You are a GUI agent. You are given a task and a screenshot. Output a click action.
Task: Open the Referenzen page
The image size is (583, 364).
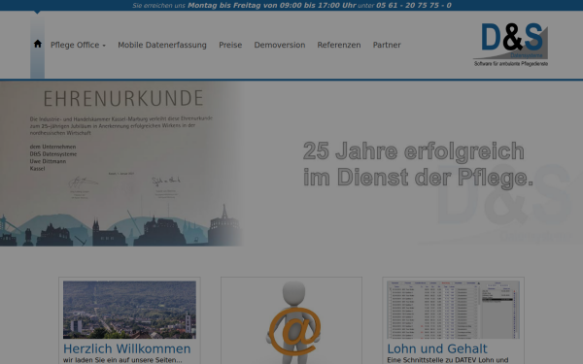(339, 45)
